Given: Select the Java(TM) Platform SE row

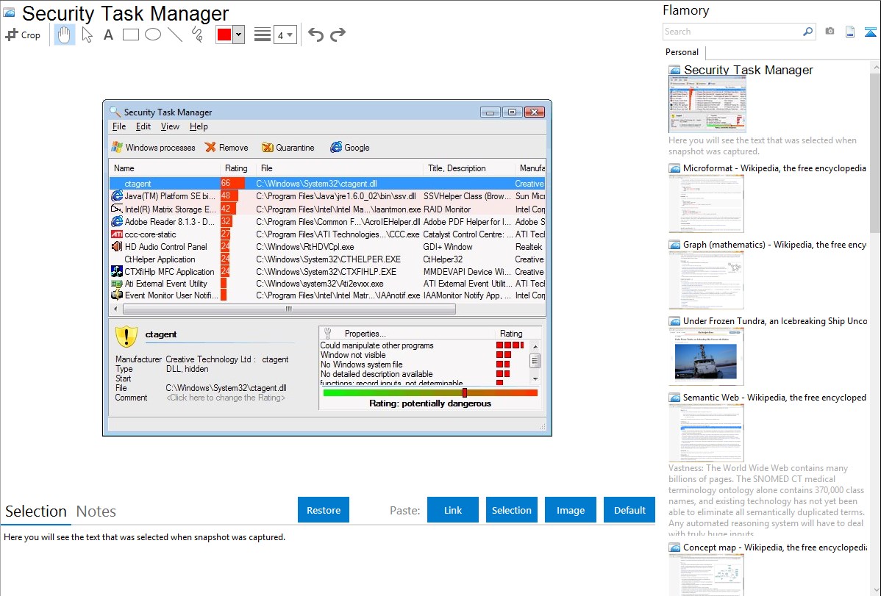Looking at the screenshot, I should pos(327,196).
